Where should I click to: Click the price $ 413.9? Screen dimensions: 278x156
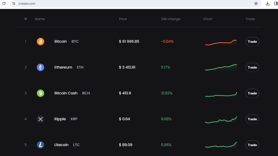click(x=125, y=93)
